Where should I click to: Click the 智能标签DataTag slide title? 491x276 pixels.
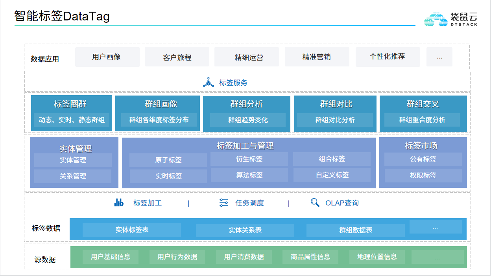62,17
